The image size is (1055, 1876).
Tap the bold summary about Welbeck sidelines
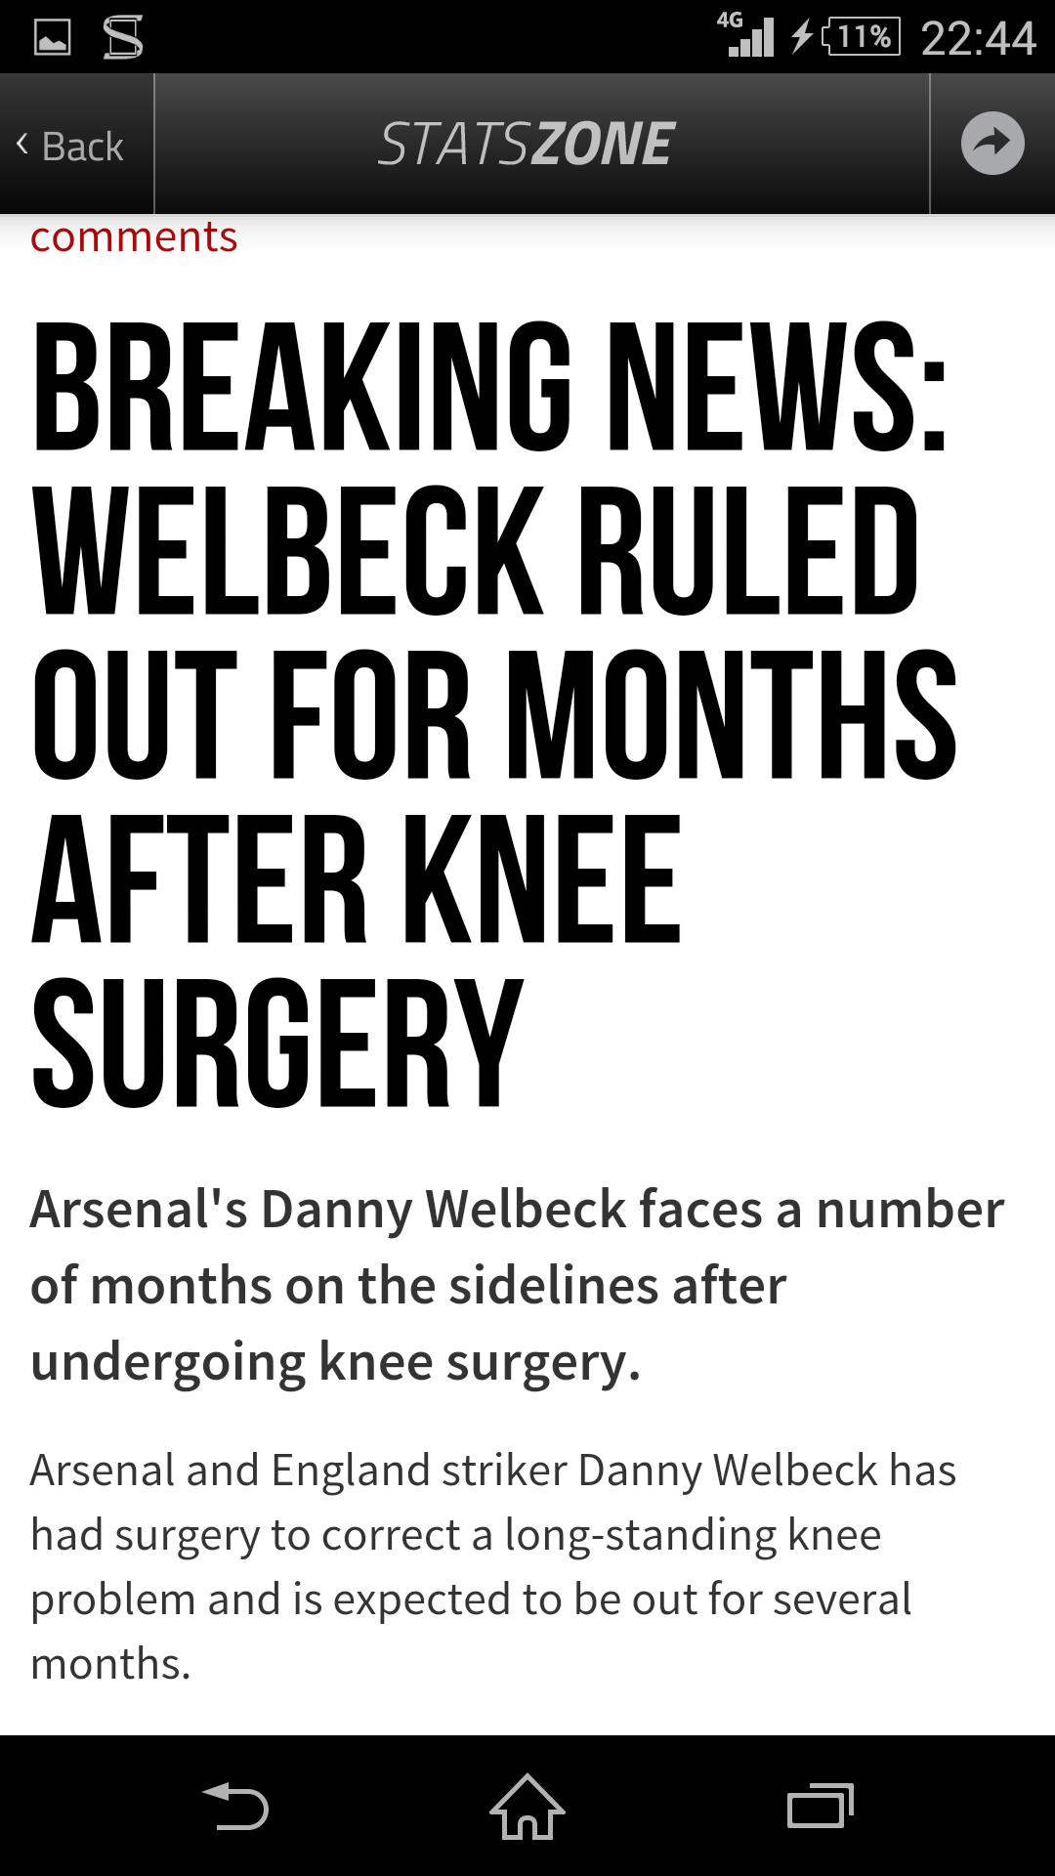coord(518,1286)
